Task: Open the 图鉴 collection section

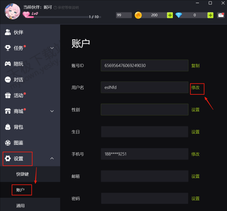Action: coord(14,143)
